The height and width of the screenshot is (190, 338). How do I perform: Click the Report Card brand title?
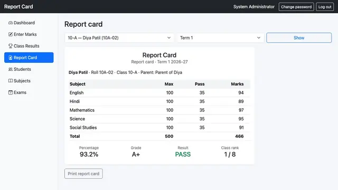pos(18,7)
